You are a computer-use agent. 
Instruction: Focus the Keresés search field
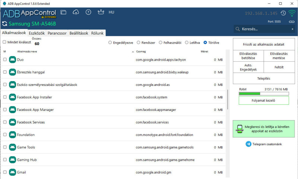(264, 29)
